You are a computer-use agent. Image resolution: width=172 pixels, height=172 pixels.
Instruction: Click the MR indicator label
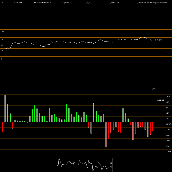click(153, 89)
